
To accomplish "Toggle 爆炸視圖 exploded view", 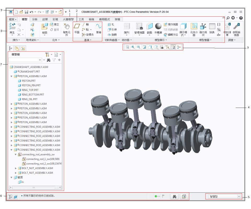I will 171,25.
